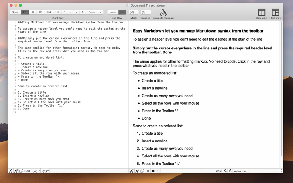Click preview item "5. Press in the Toolbar '1.'"

coord(158,164)
